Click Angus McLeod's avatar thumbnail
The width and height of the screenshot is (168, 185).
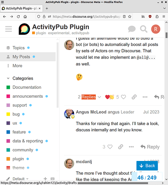tap(69, 114)
